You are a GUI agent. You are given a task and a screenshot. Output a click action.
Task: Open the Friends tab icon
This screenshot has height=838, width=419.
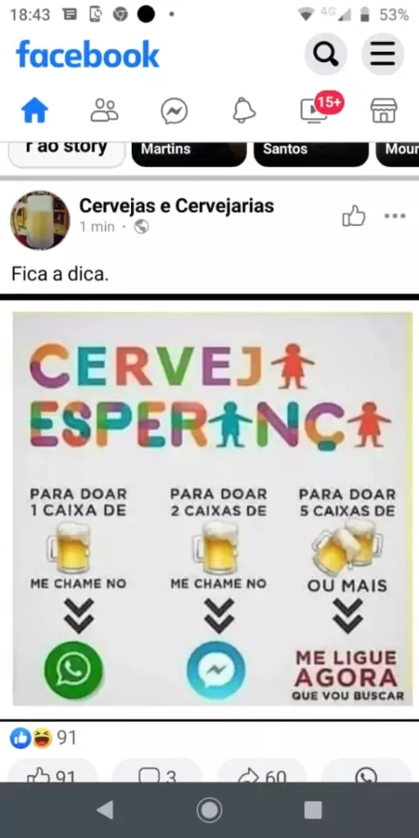[104, 111]
